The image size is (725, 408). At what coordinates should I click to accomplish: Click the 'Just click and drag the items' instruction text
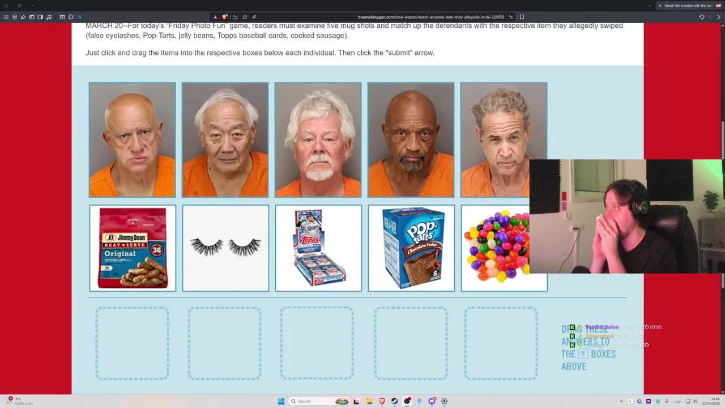pyautogui.click(x=260, y=53)
